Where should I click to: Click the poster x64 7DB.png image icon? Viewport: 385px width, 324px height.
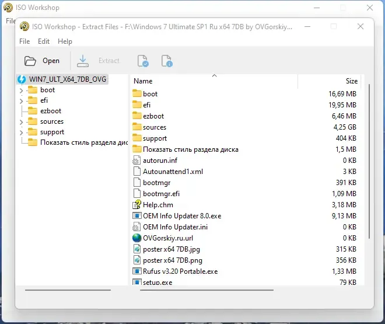(137, 260)
